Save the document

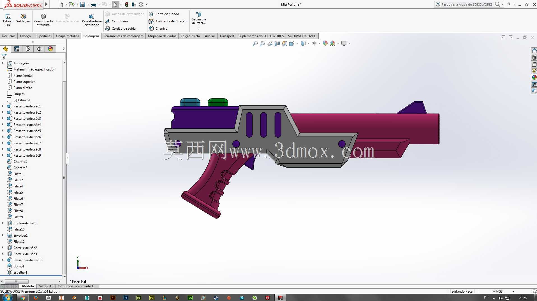[83, 4]
